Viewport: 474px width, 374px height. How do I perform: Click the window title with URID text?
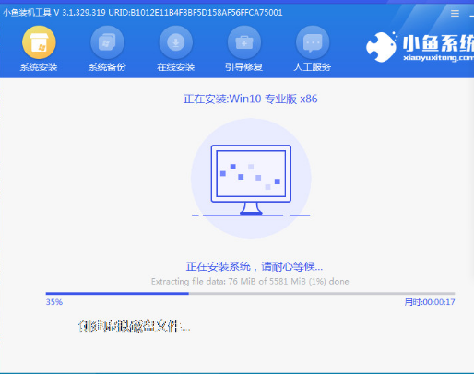(x=143, y=13)
